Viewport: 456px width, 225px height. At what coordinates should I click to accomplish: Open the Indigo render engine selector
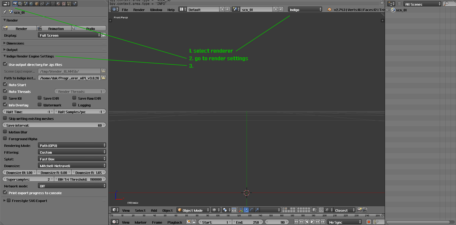tap(305, 10)
